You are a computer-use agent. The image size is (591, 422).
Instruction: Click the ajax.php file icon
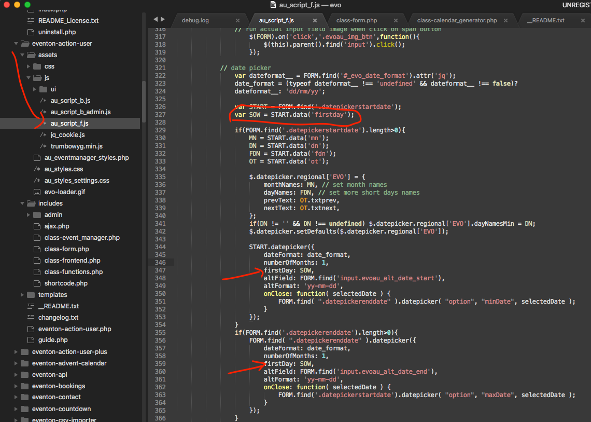pos(37,226)
